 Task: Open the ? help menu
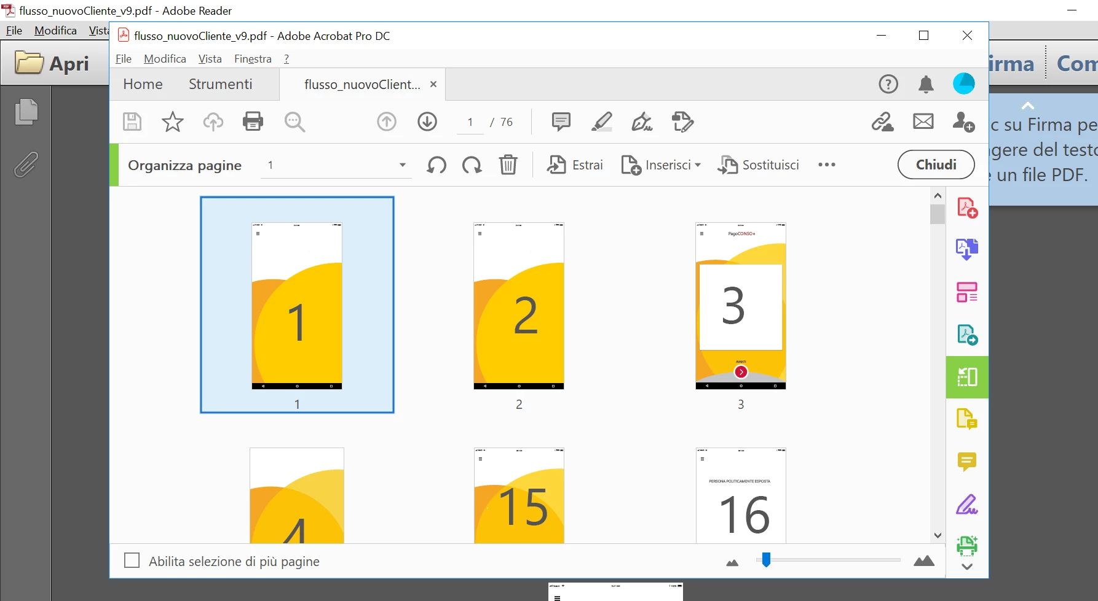[x=286, y=59]
